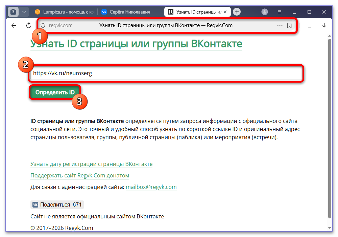Screen dimensions: 338x237
Task: Reload the page with refresh icon
Action: pyautogui.click(x=28, y=25)
